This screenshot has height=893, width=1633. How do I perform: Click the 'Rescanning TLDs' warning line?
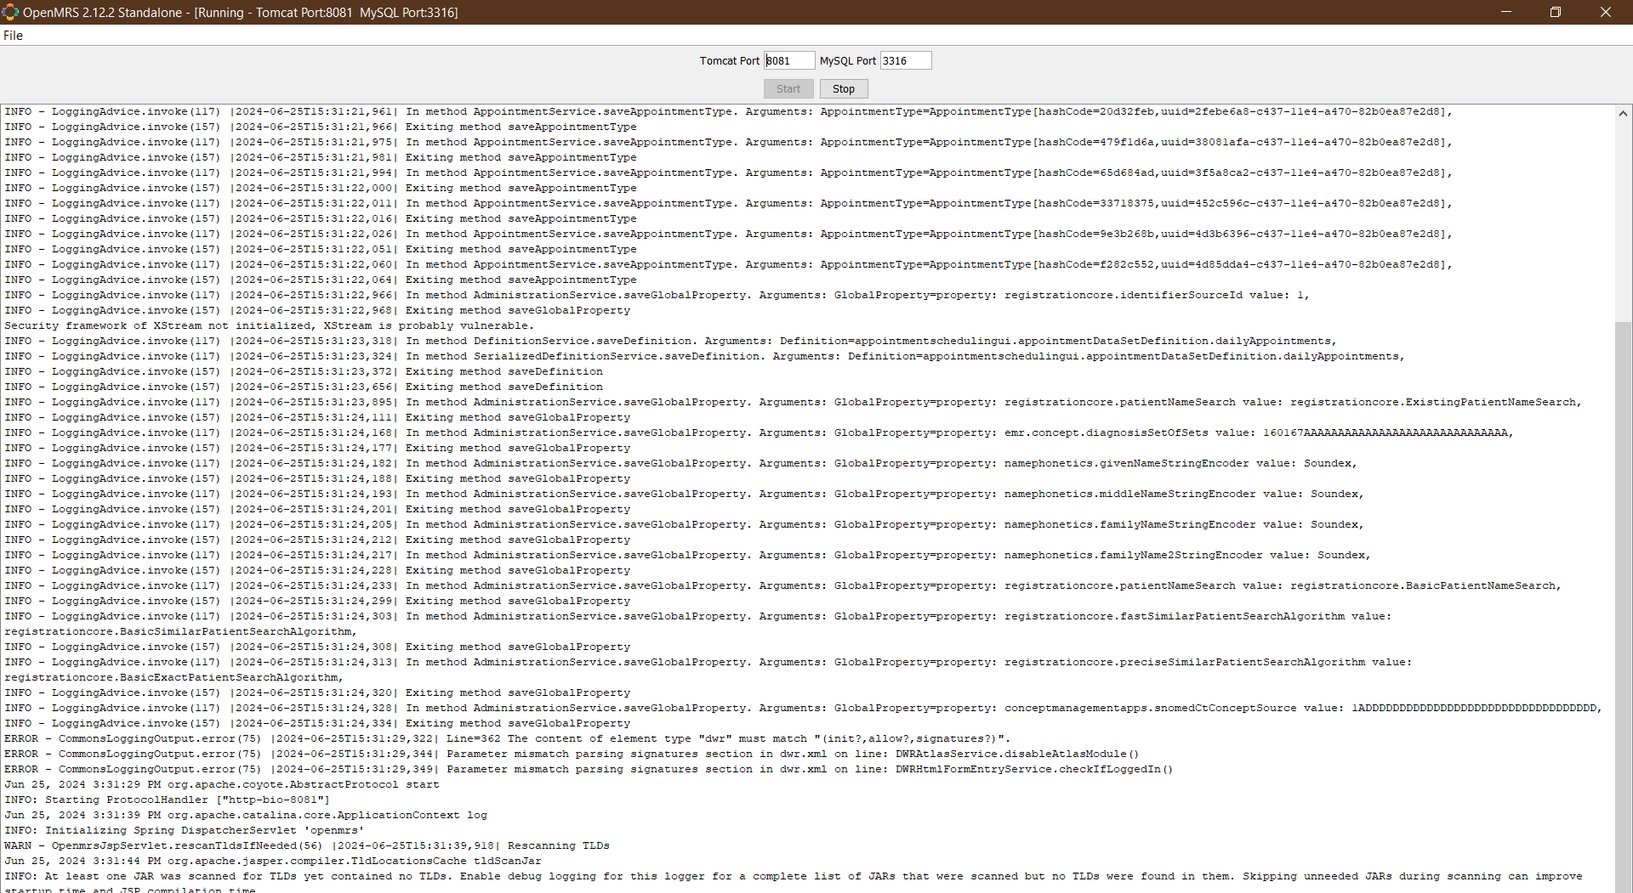307,846
